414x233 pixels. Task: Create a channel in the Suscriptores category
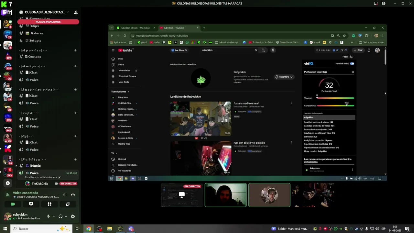coord(75,90)
